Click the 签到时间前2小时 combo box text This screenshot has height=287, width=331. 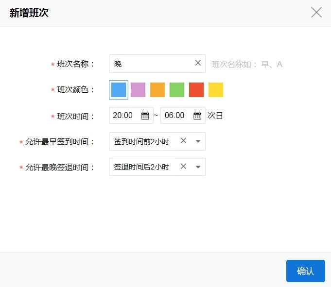(142, 141)
